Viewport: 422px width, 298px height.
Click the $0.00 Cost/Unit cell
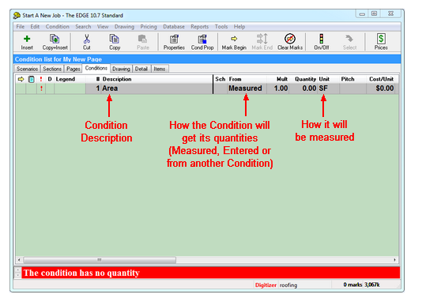381,89
